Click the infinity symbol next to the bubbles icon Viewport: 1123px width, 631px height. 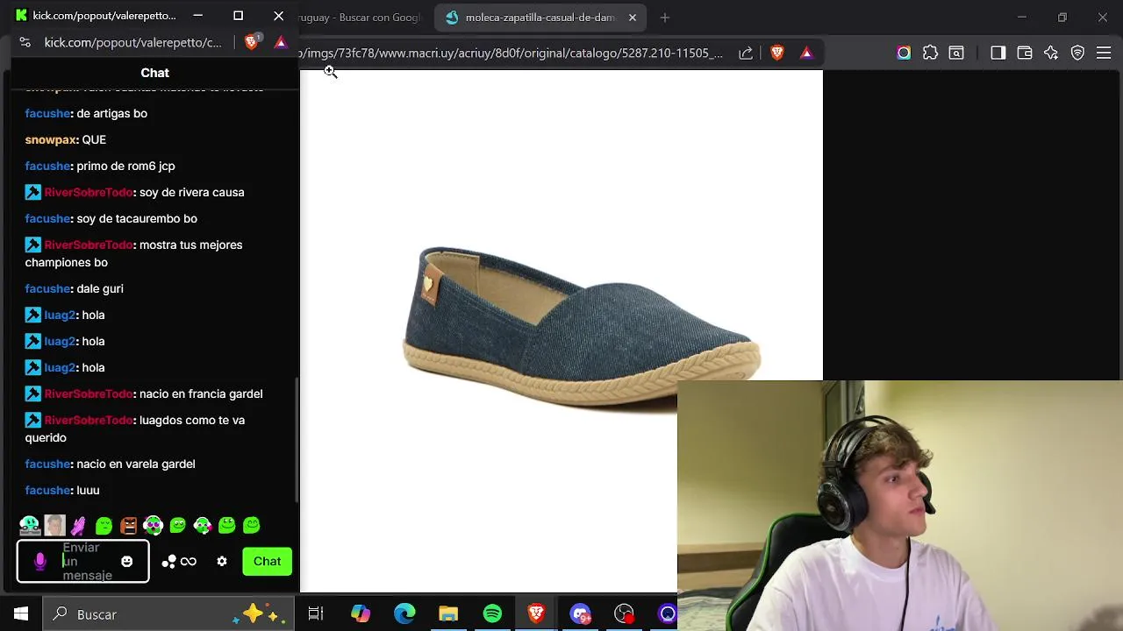[189, 562]
